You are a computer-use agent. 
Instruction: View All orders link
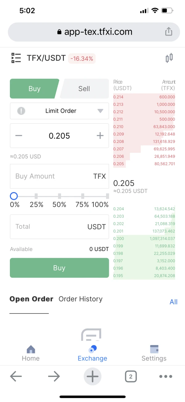pyautogui.click(x=174, y=302)
